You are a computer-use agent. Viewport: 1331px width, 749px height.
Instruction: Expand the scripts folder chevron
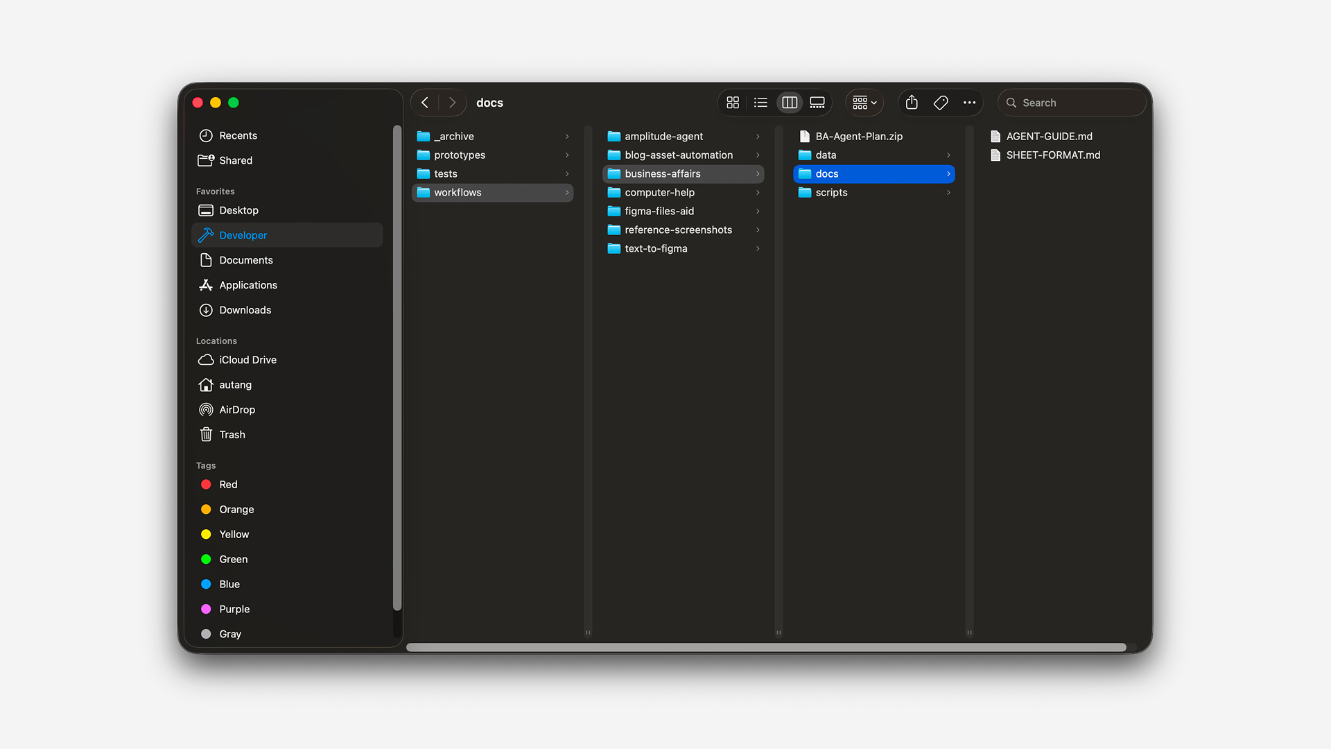[948, 193]
